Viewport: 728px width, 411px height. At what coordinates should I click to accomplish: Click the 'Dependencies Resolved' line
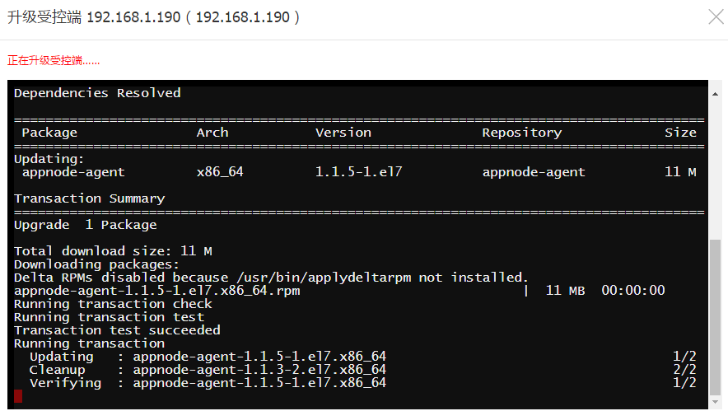pos(97,93)
